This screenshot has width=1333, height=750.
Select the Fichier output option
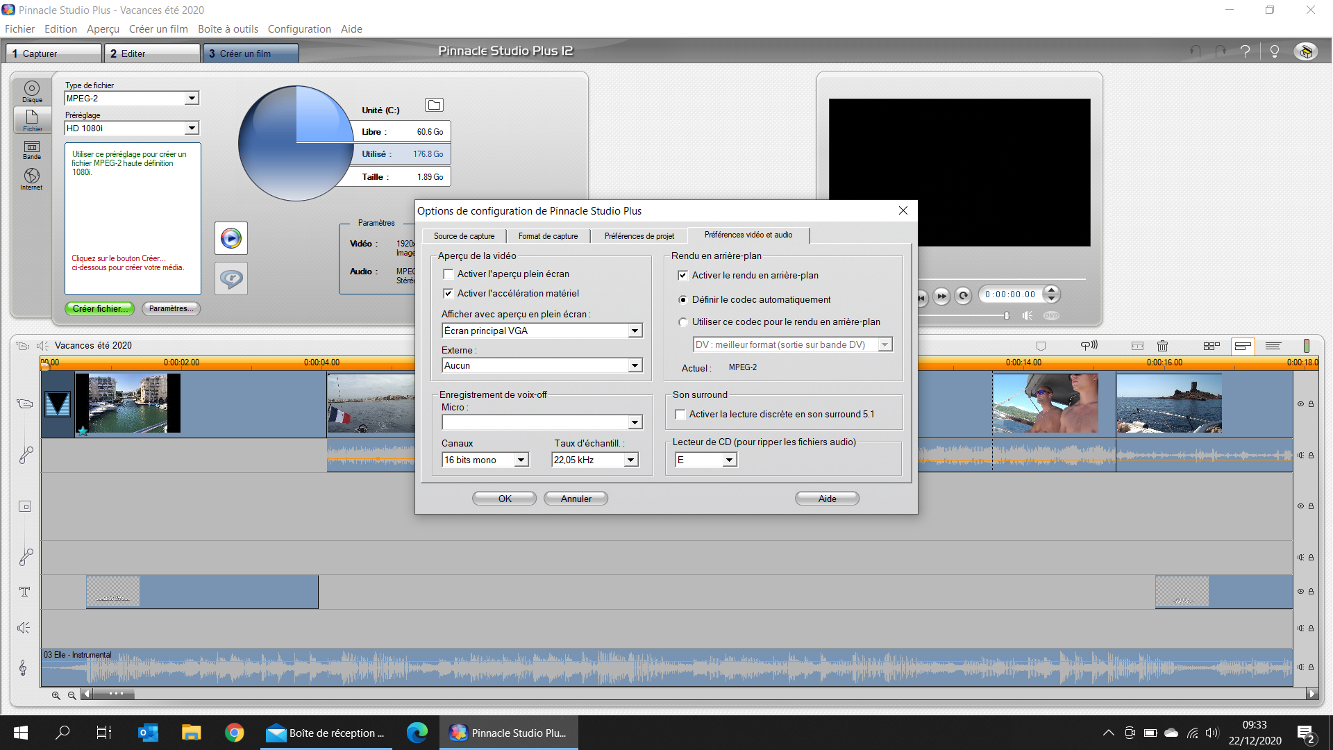32,120
